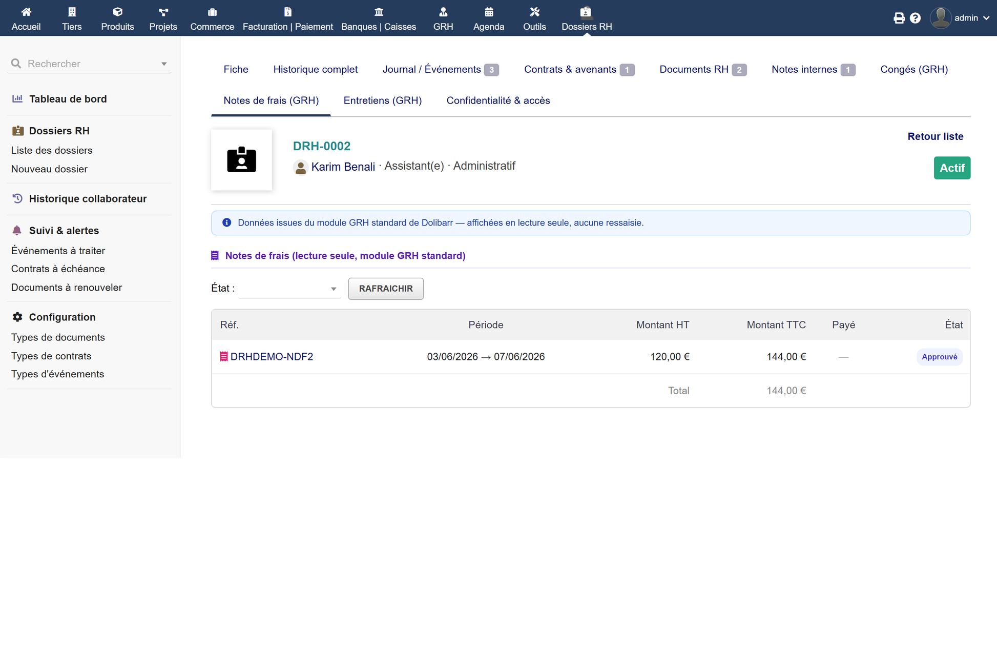Switch to the Historique complet tab
Image resolution: width=997 pixels, height=651 pixels.
pos(315,69)
